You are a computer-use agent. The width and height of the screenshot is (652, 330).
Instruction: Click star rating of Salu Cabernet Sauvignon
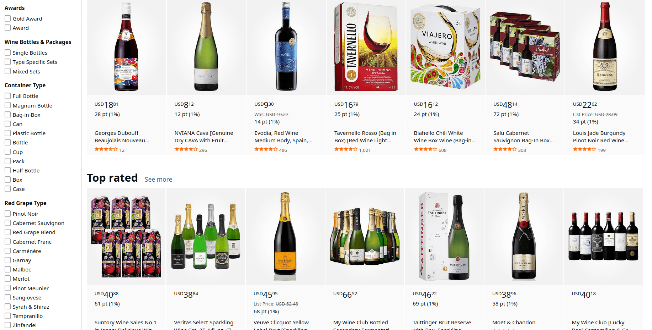(505, 149)
